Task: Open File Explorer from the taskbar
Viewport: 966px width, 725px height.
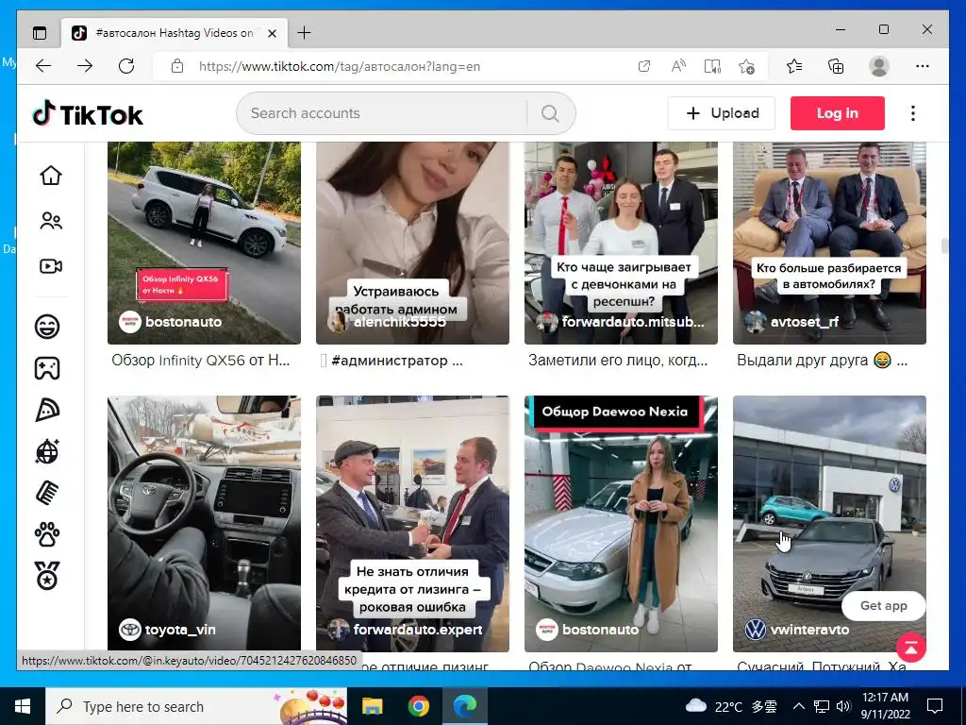Action: 372,706
